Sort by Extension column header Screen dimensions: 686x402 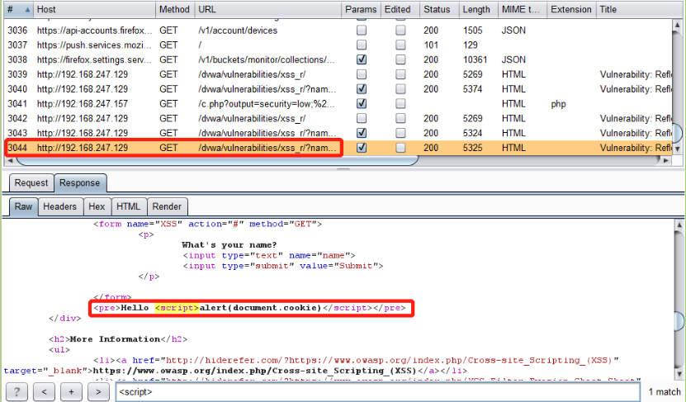tap(571, 10)
